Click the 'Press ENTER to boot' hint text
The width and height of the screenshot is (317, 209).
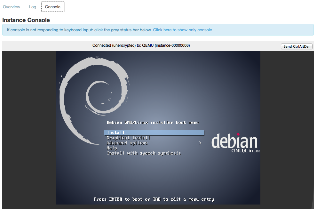click(154, 199)
